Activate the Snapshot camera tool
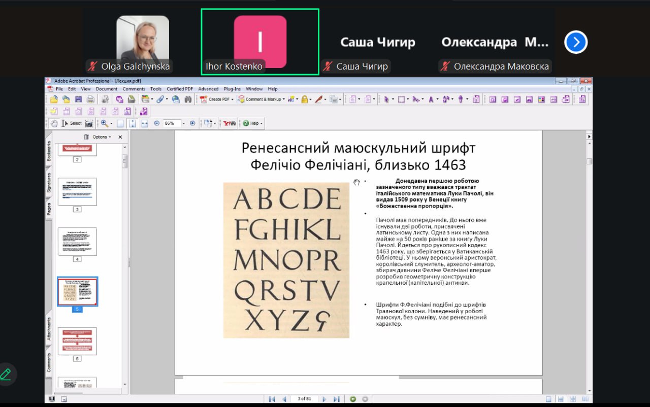The width and height of the screenshot is (650, 407). point(89,123)
